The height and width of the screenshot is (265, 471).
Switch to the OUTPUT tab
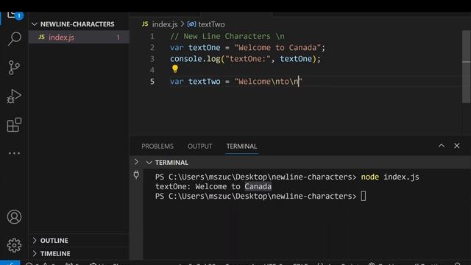(199, 146)
